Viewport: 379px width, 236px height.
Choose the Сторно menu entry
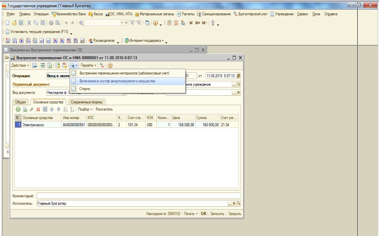[x=85, y=89]
